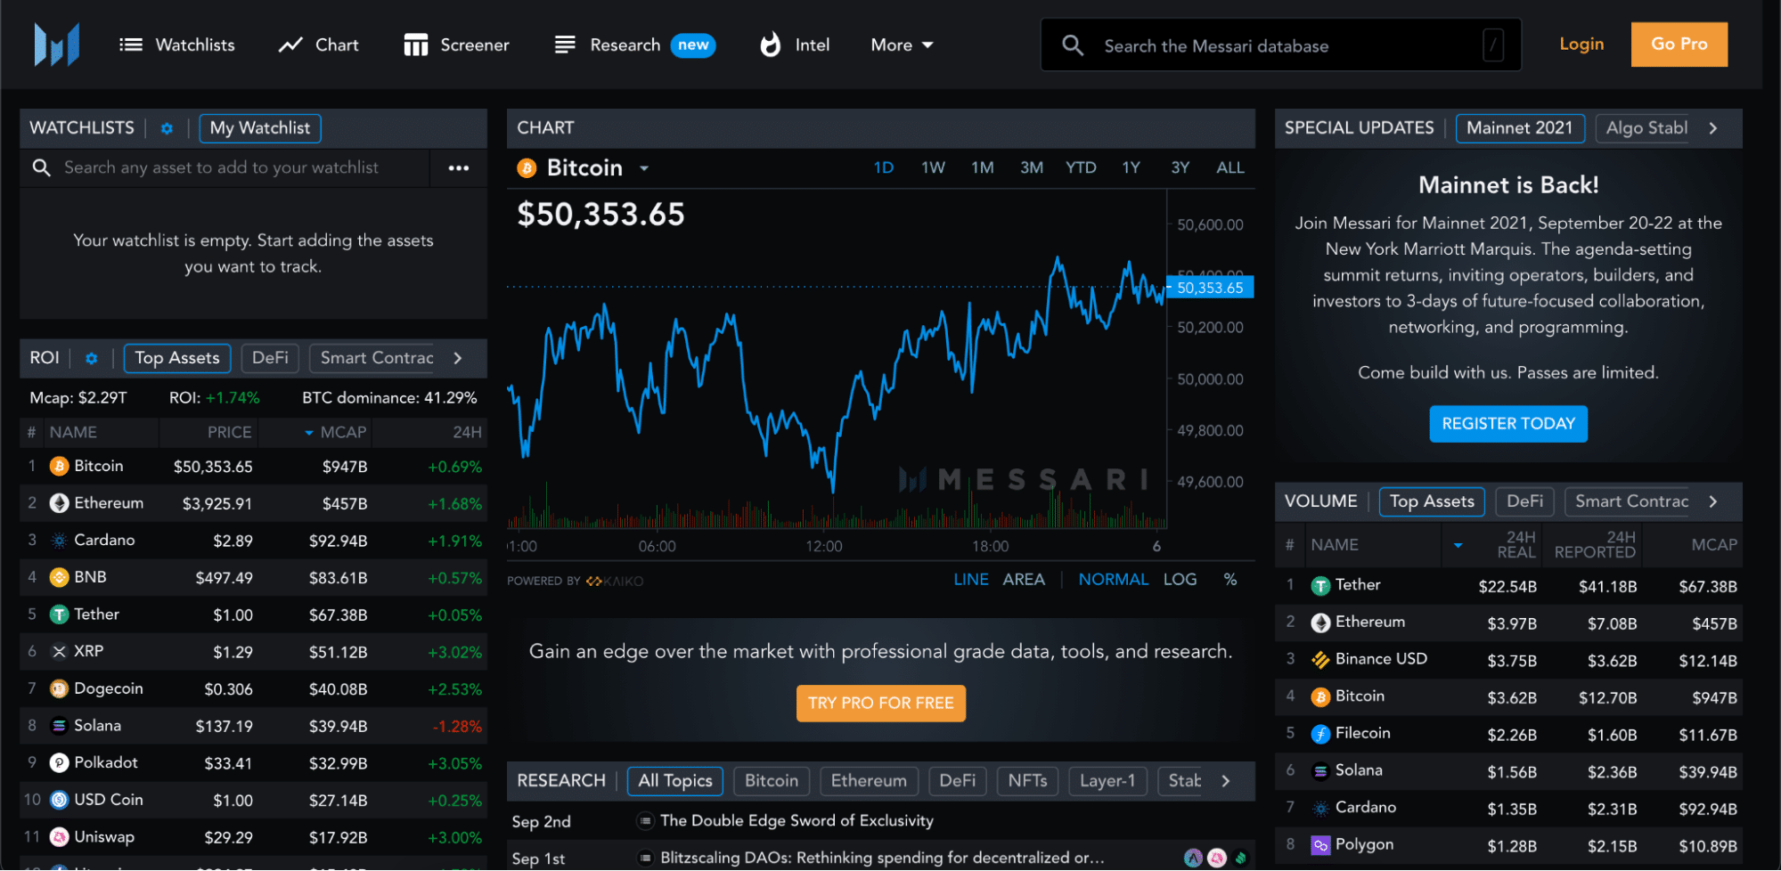Open the watchlist three-dots options menu
Image resolution: width=1781 pixels, height=871 pixels.
pos(459,167)
